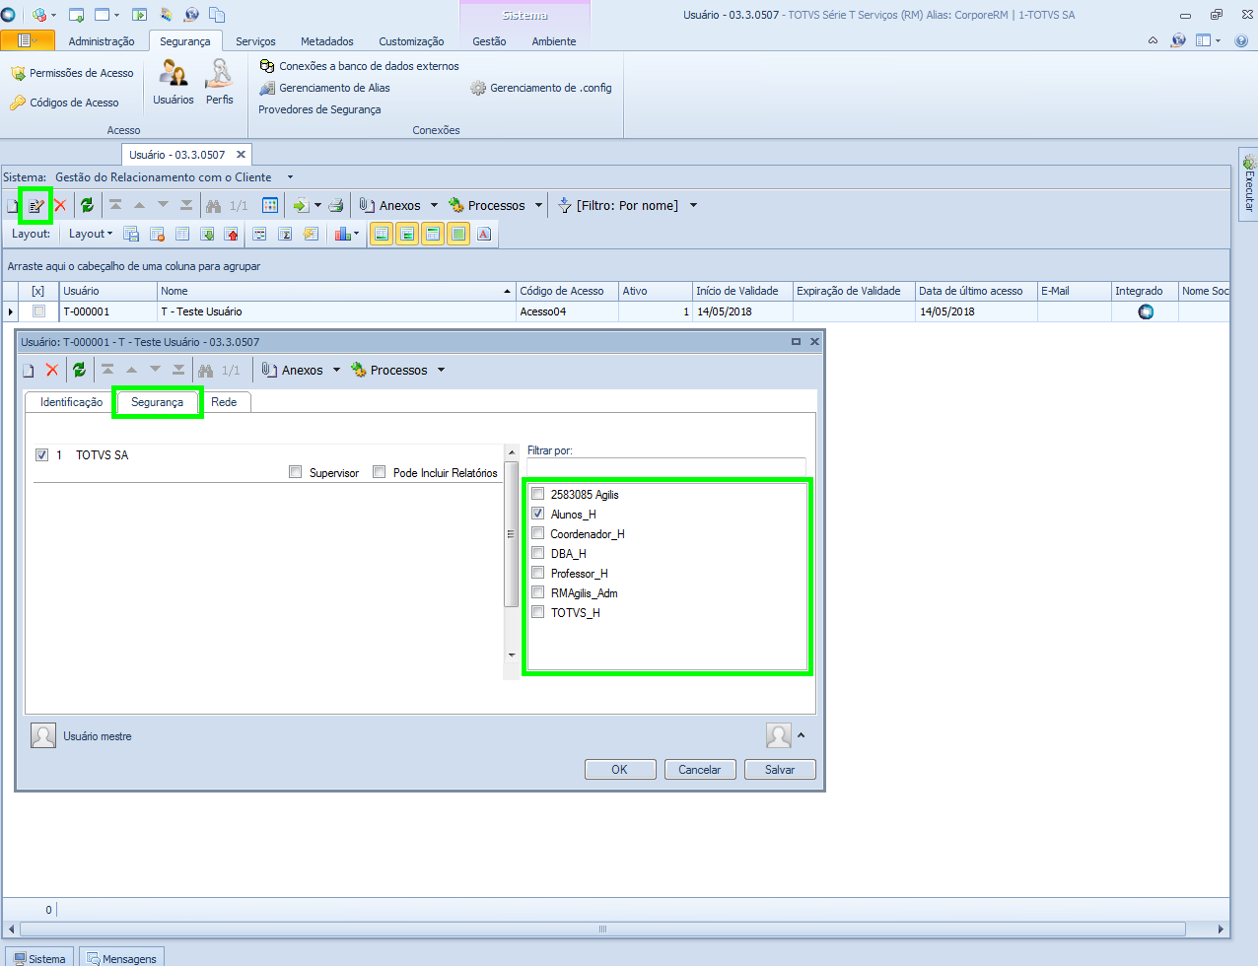Open the Filtro: Por nome dropdown arrow
Image resolution: width=1258 pixels, height=966 pixels.
coord(693,205)
